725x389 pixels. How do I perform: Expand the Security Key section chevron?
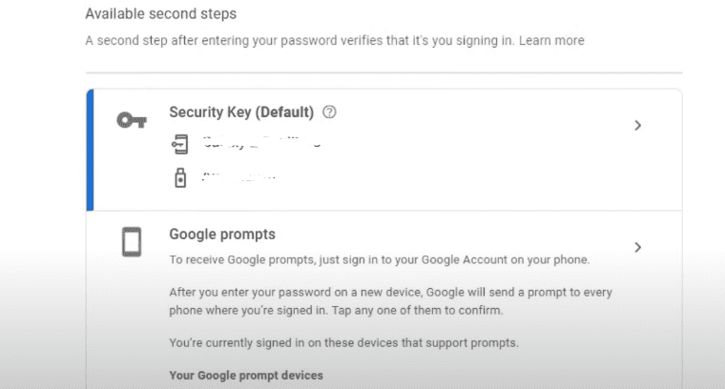click(638, 125)
